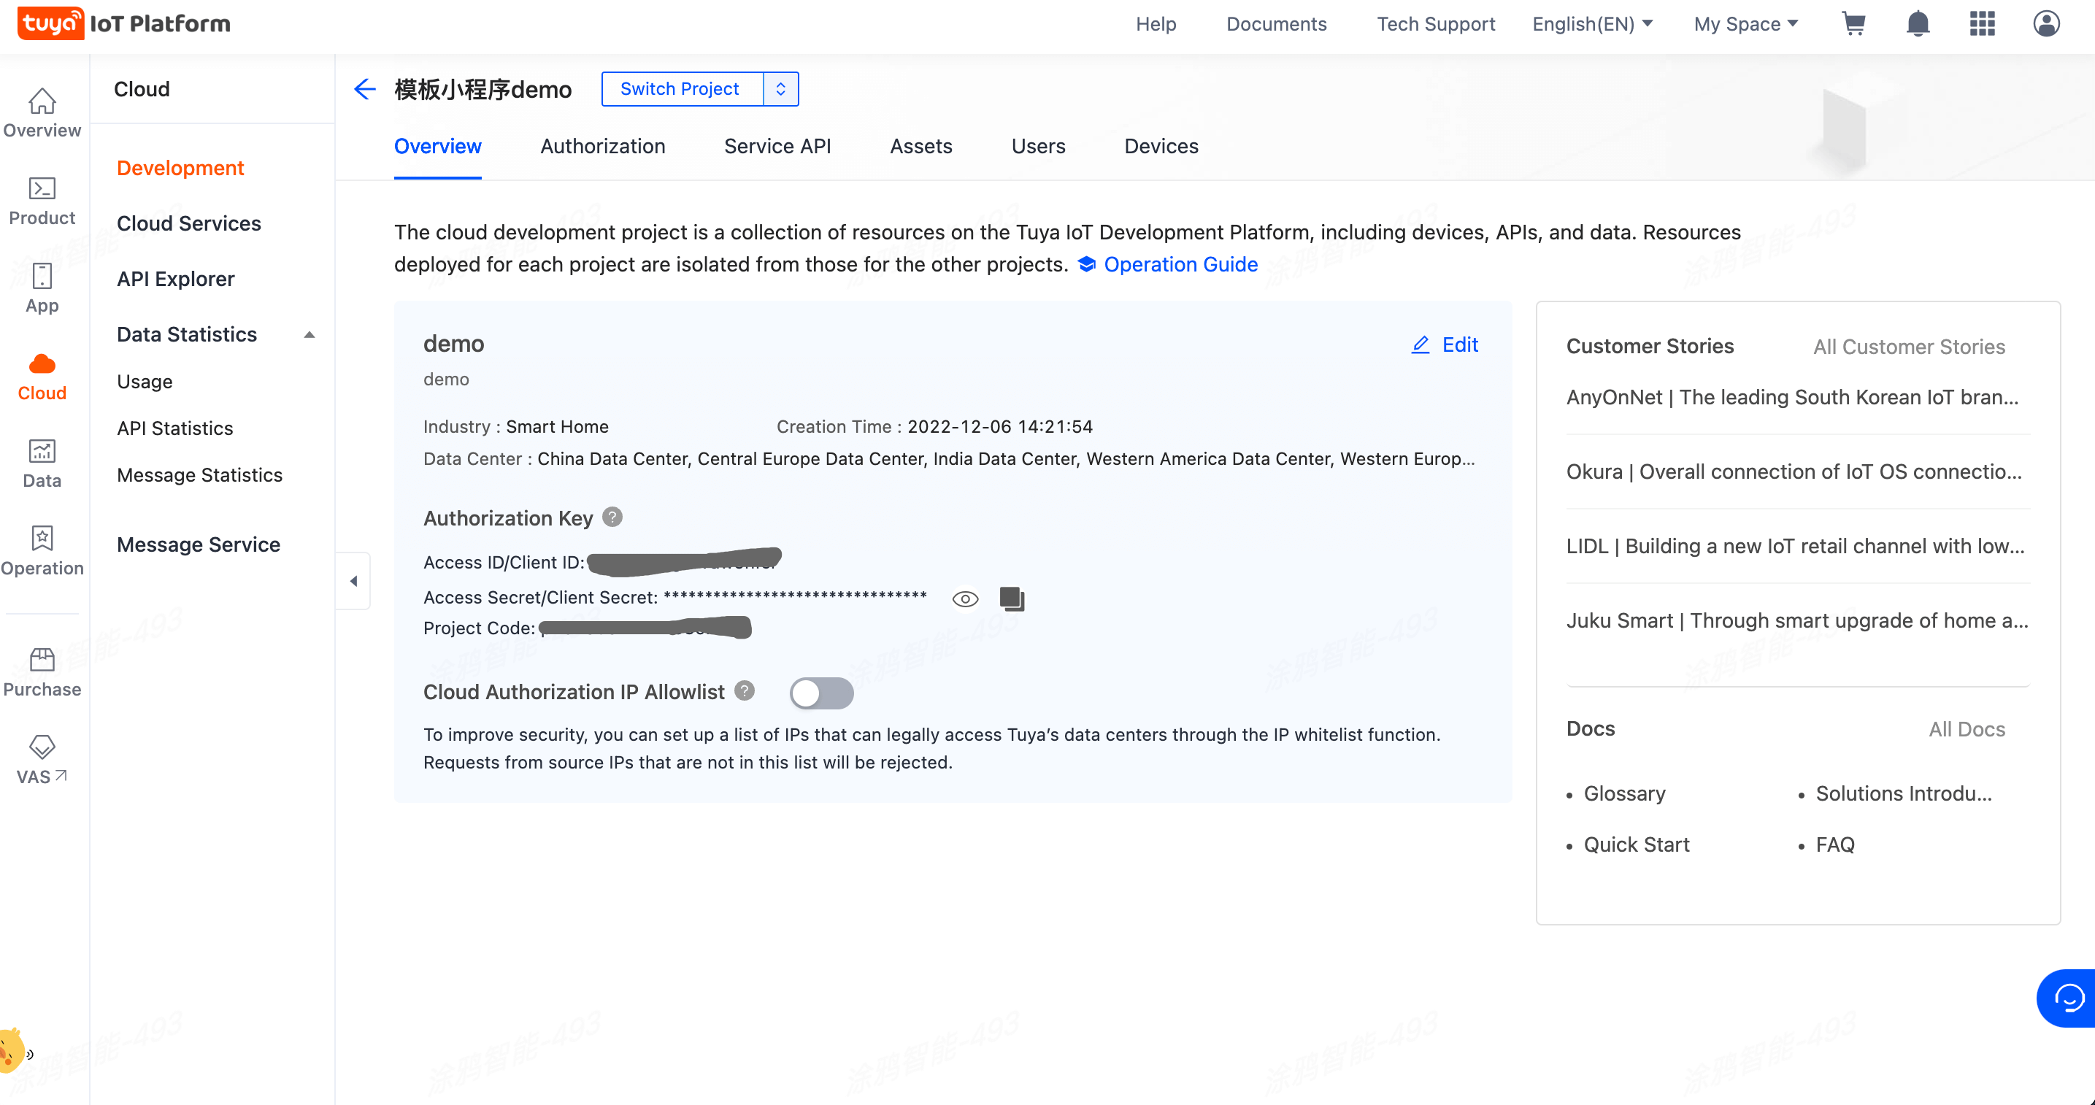Expand the My Space dropdown
Viewport: 2095px width, 1105px height.
click(x=1745, y=23)
